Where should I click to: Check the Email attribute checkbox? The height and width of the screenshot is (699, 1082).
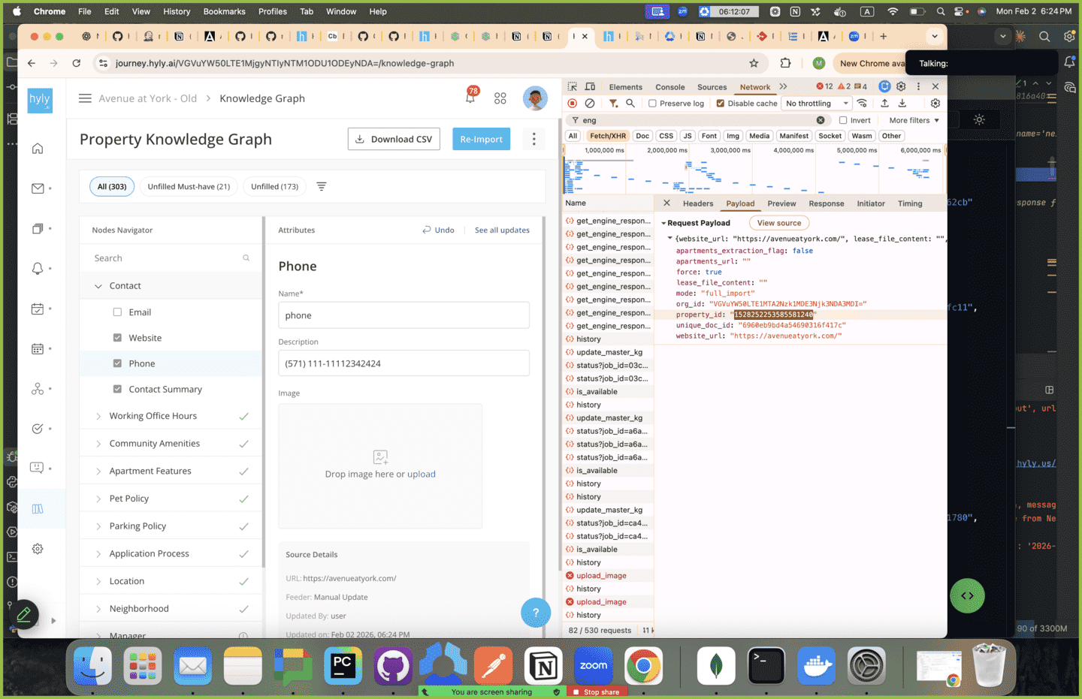point(117,312)
